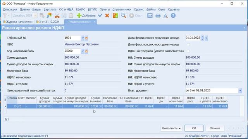Click the print preview icon

click(x=165, y=16)
